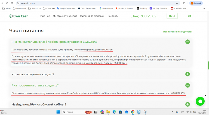This screenshot has height=115, width=209.
Task: Open the Snipping Tool taskbar icon
Action: 145,112
